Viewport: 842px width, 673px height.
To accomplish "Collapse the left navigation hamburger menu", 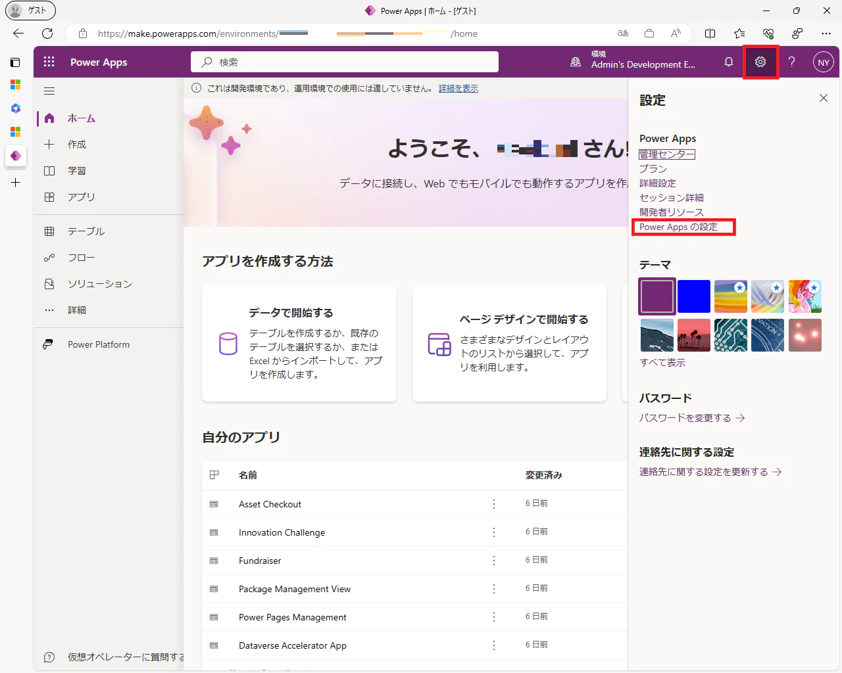I will (x=49, y=91).
